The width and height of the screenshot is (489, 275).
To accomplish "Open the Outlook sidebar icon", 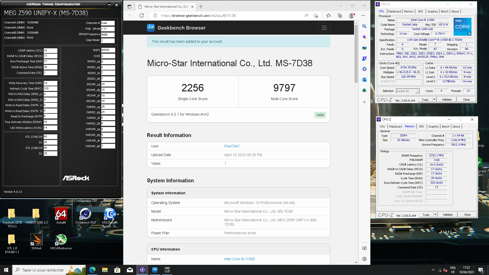I will tap(364, 80).
